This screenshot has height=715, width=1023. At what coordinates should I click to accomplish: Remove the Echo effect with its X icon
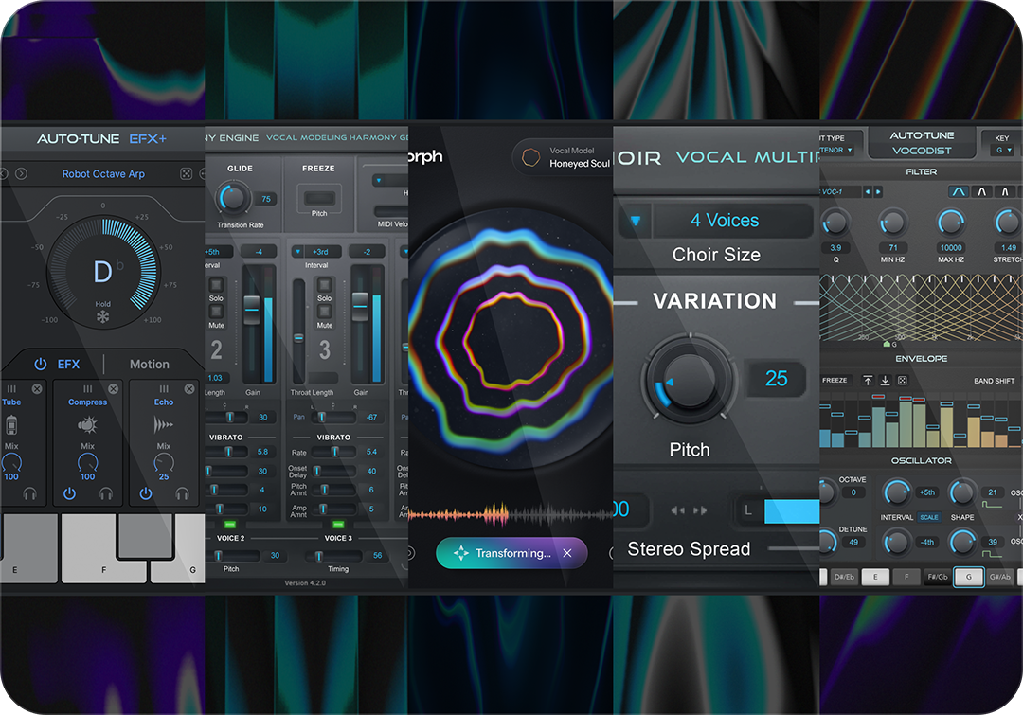[189, 389]
